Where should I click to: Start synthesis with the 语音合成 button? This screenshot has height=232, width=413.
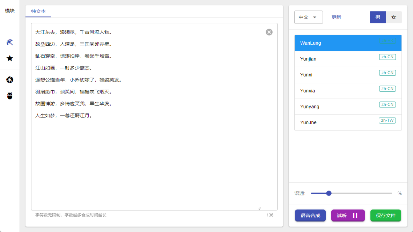point(310,216)
